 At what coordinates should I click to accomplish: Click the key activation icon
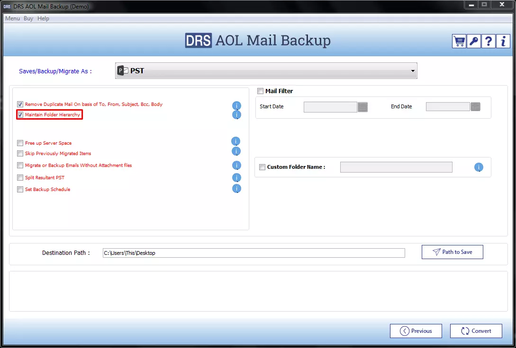pyautogui.click(x=474, y=41)
